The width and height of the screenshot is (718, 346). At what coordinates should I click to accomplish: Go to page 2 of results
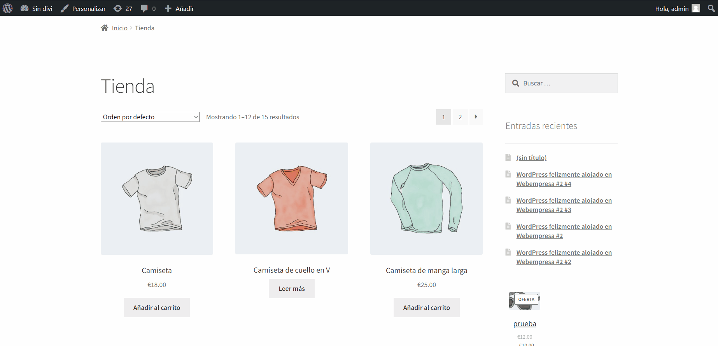(x=460, y=117)
